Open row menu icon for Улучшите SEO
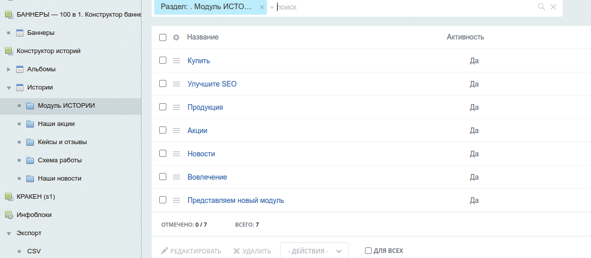The width and height of the screenshot is (591, 258). point(176,84)
